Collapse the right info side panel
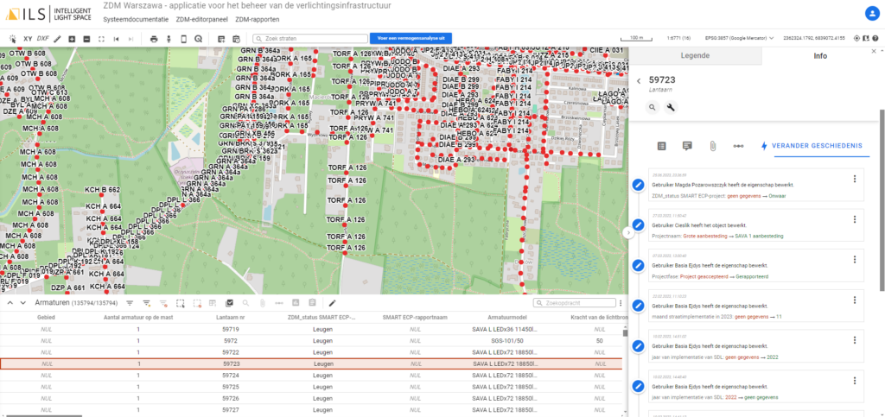This screenshot has height=417, width=885. tap(627, 232)
